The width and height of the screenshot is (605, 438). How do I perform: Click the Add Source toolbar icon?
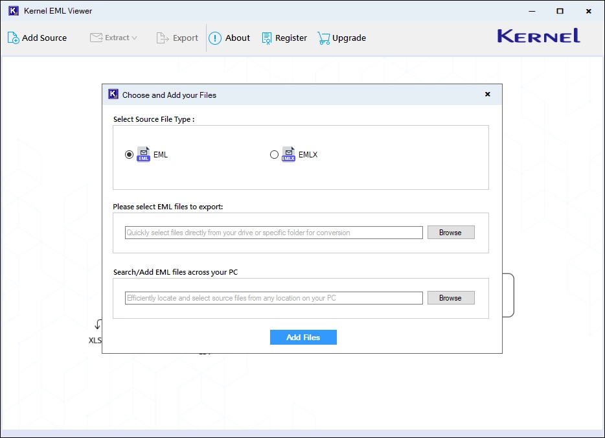click(x=13, y=38)
